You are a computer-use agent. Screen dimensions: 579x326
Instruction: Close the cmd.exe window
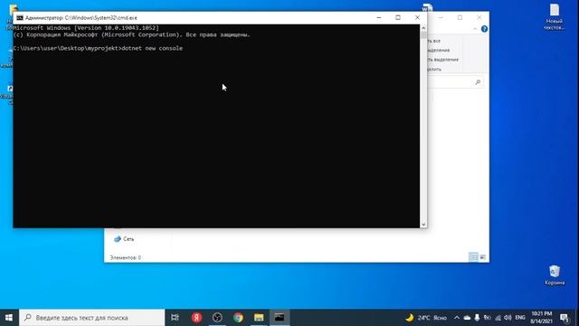[x=417, y=18]
